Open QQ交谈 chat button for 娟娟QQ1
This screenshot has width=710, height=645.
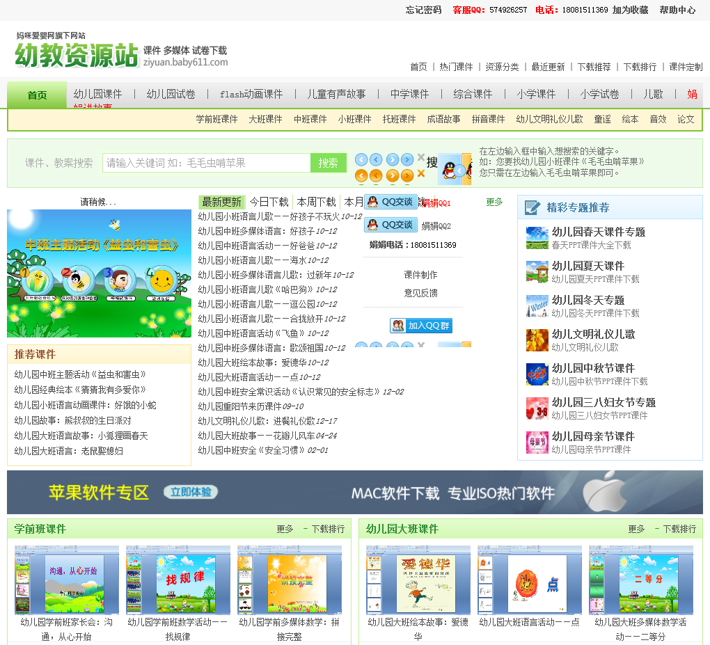[390, 202]
